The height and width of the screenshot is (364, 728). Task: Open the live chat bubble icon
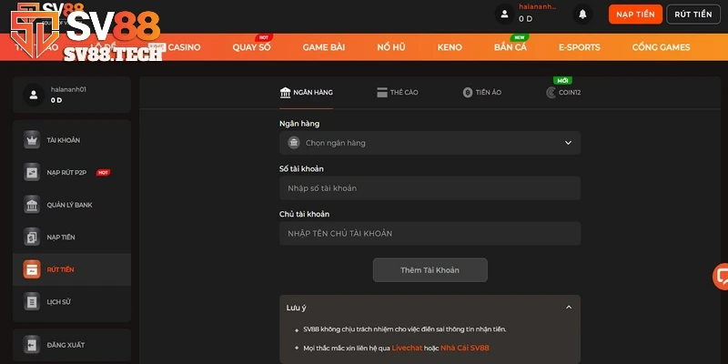pyautogui.click(x=722, y=277)
